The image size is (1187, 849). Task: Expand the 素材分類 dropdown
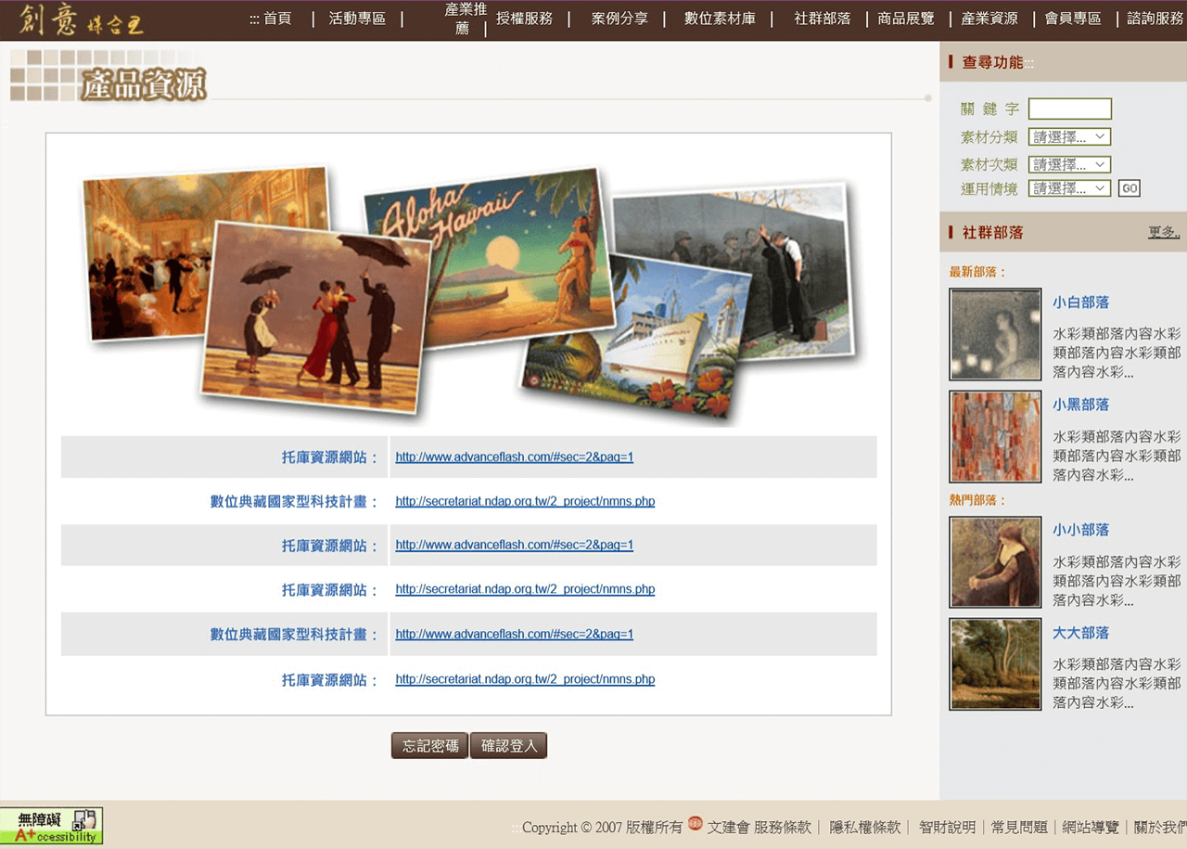pyautogui.click(x=1069, y=136)
